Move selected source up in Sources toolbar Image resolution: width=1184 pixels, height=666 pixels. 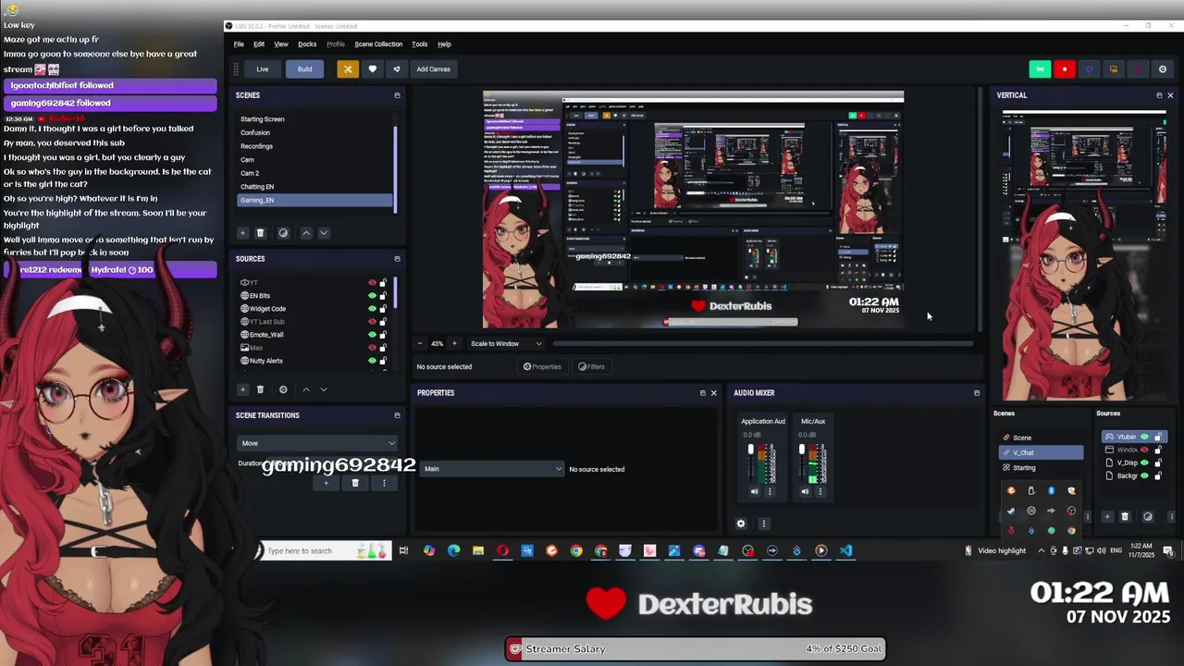tap(306, 389)
